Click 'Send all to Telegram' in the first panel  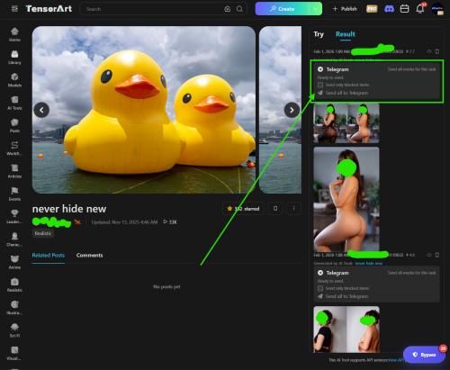343,93
